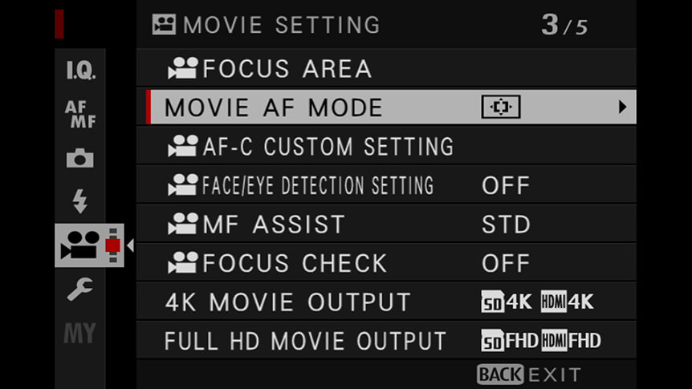Image resolution: width=692 pixels, height=389 pixels.
Task: Open the I.Q. image quality tab
Action: coord(80,70)
